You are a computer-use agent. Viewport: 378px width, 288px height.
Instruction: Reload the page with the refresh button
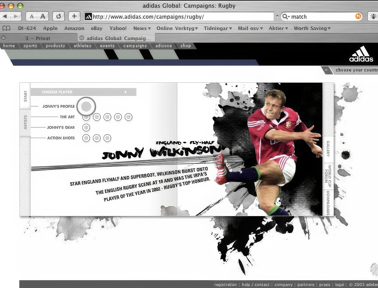pos(58,16)
